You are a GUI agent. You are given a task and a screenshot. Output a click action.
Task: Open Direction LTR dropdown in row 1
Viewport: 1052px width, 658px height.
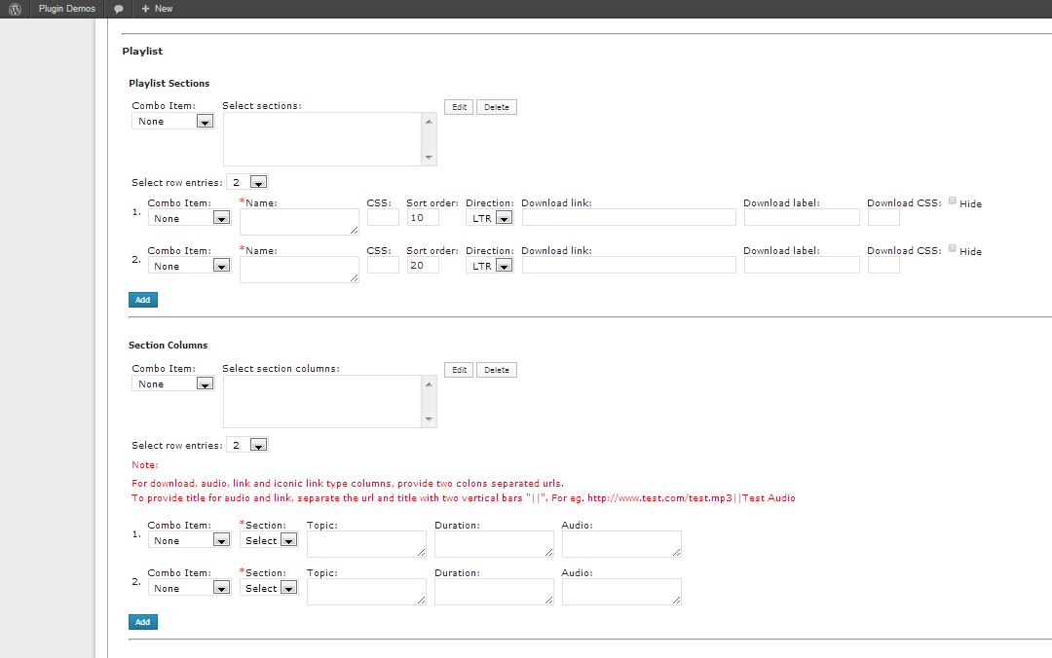(490, 218)
